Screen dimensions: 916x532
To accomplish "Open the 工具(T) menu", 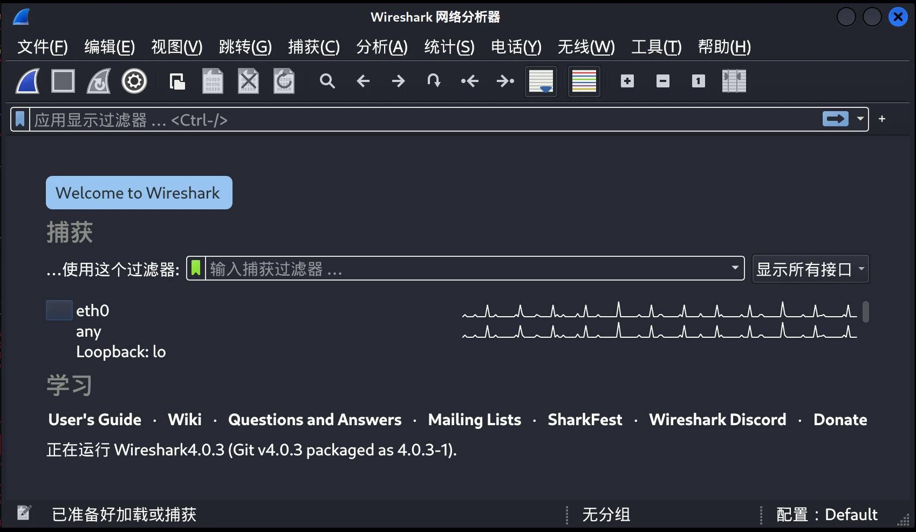I will [657, 47].
